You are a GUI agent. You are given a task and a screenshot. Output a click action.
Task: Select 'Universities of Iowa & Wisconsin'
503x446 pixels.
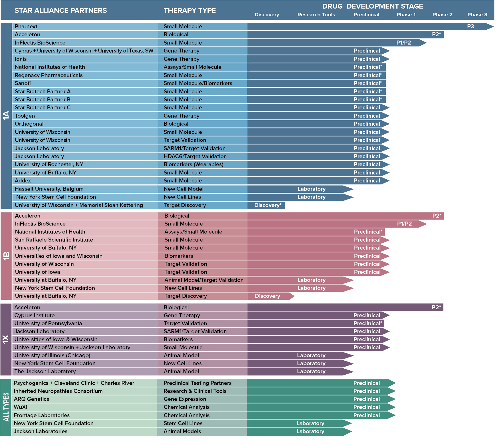coord(56,339)
